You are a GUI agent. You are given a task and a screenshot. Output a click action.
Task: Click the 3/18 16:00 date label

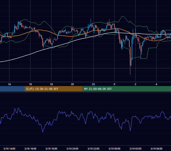point(30,148)
